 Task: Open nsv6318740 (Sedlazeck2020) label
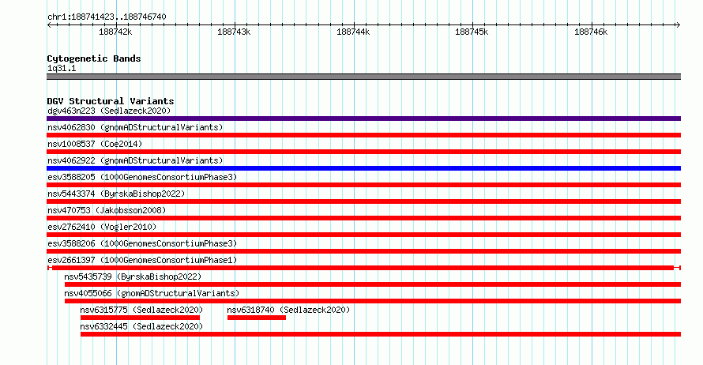pos(288,310)
